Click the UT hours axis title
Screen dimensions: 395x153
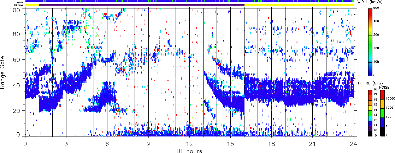pos(189,151)
